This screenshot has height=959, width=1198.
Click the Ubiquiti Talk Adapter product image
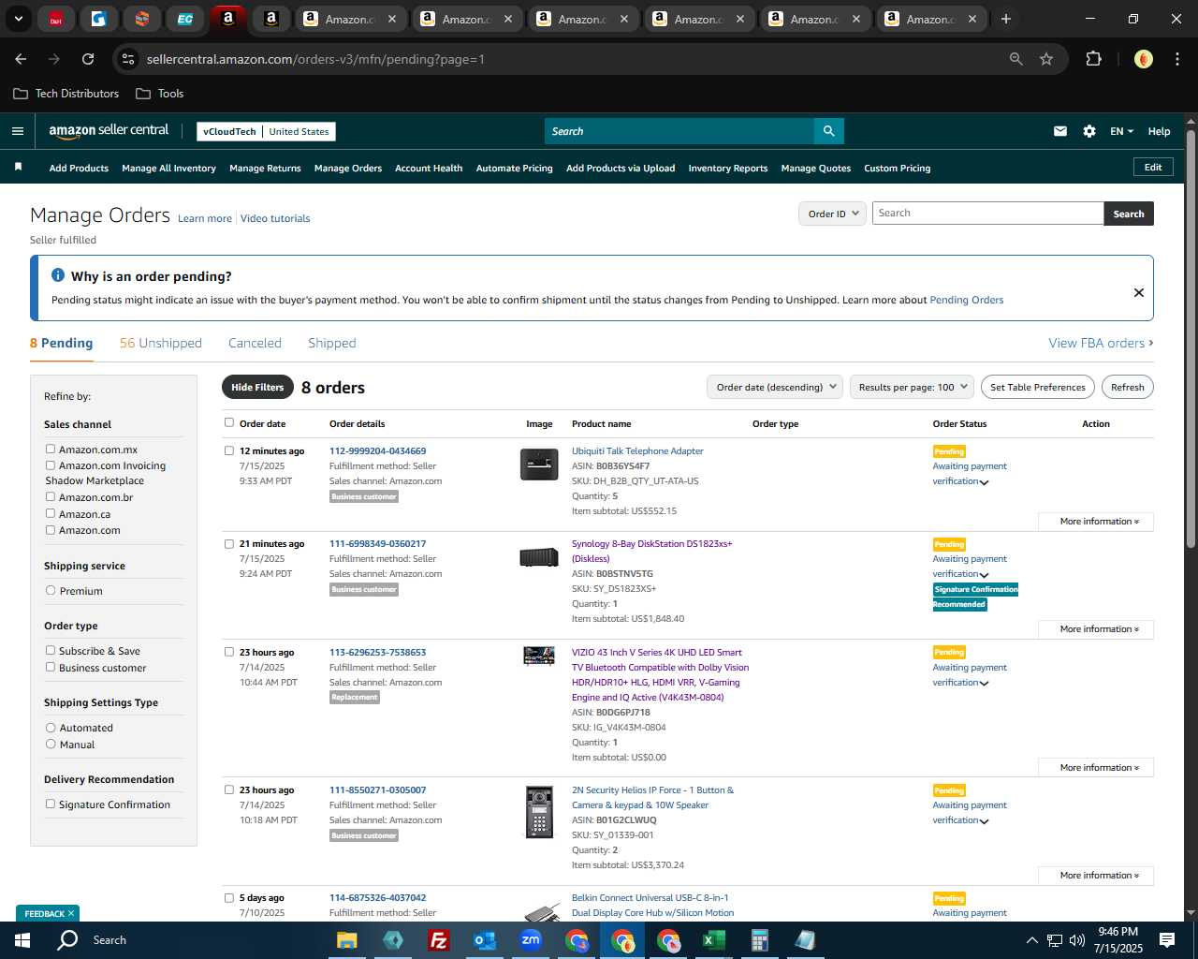coord(539,464)
